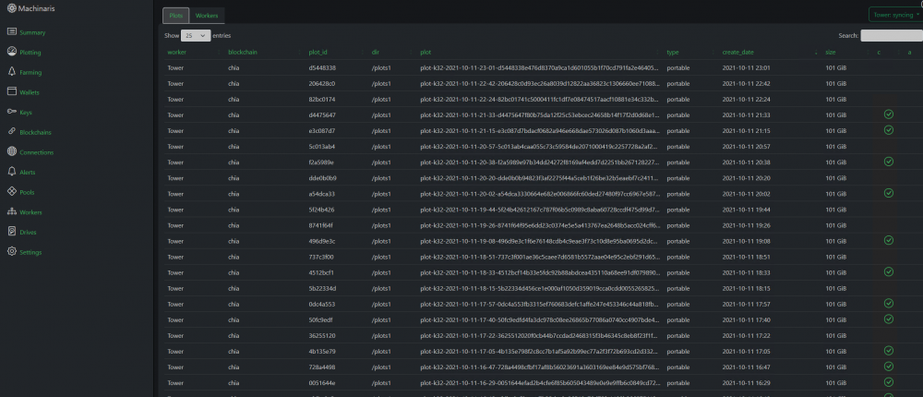This screenshot has width=923, height=397.
Task: Click create_date 2021-10-11 17:22
Action: 746,335
